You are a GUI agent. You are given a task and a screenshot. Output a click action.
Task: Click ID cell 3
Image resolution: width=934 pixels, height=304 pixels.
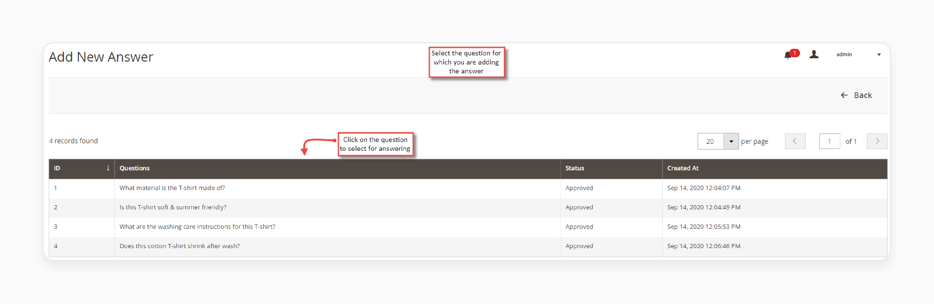(x=56, y=227)
